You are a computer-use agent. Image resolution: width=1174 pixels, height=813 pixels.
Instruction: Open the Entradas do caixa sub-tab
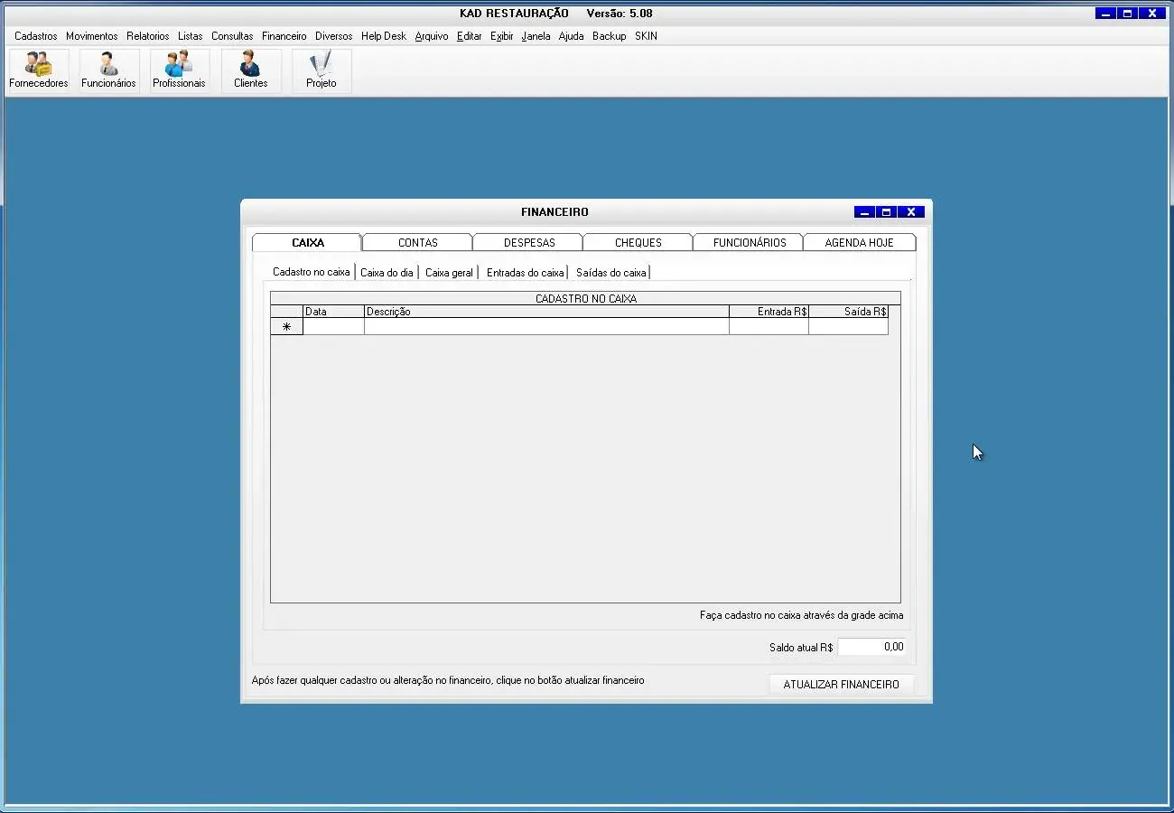click(525, 272)
